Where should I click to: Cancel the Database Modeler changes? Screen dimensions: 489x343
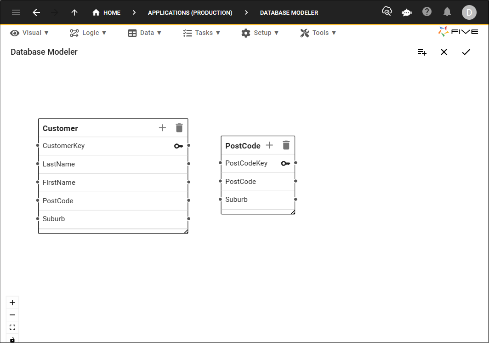pos(444,52)
